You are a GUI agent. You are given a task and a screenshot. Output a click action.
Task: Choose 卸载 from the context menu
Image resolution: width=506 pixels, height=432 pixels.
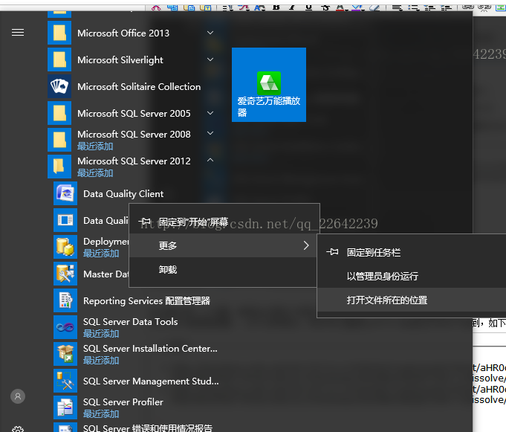(x=168, y=270)
